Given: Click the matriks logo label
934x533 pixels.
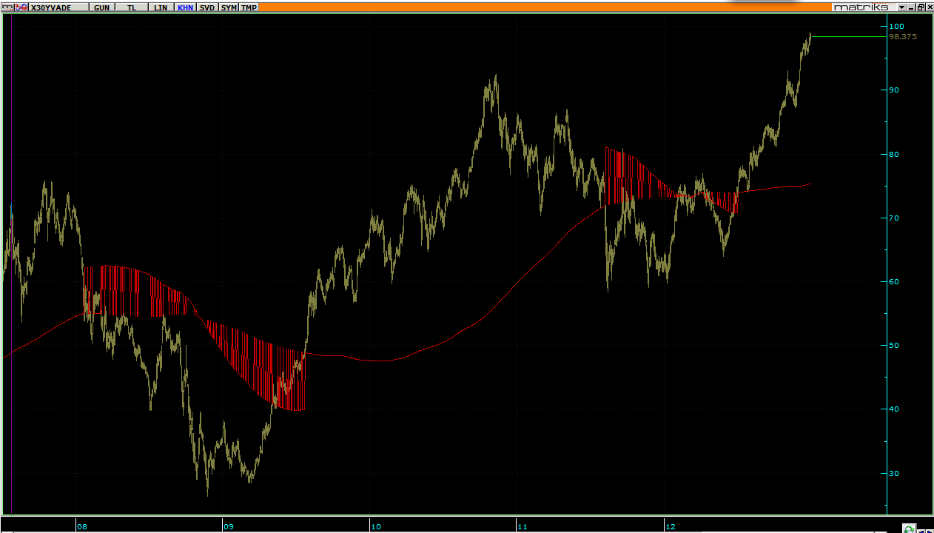Looking at the screenshot, I should click(x=864, y=7).
